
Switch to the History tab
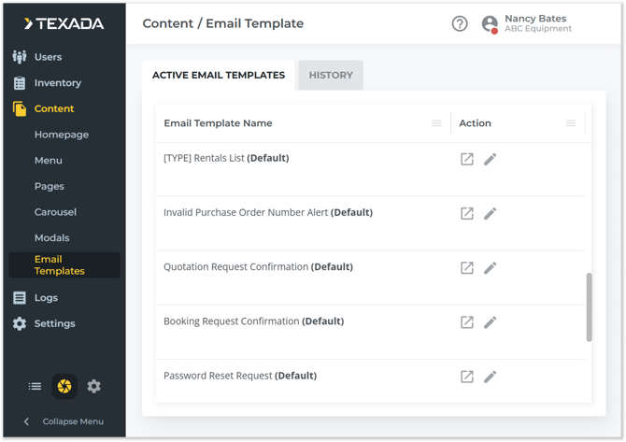[x=331, y=75]
